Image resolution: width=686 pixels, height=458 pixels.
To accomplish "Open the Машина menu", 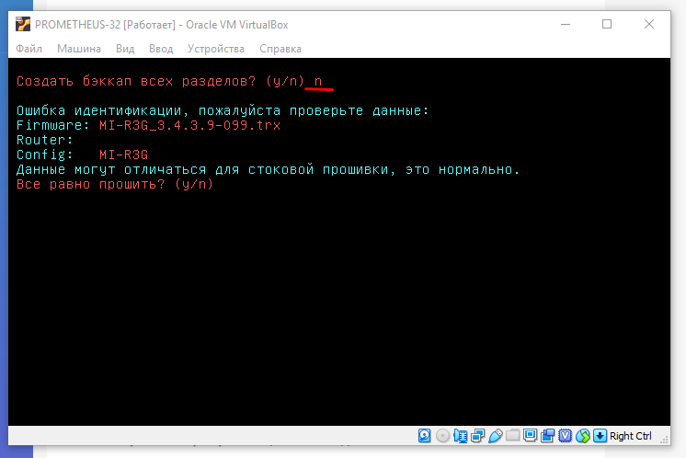I will click(x=79, y=49).
